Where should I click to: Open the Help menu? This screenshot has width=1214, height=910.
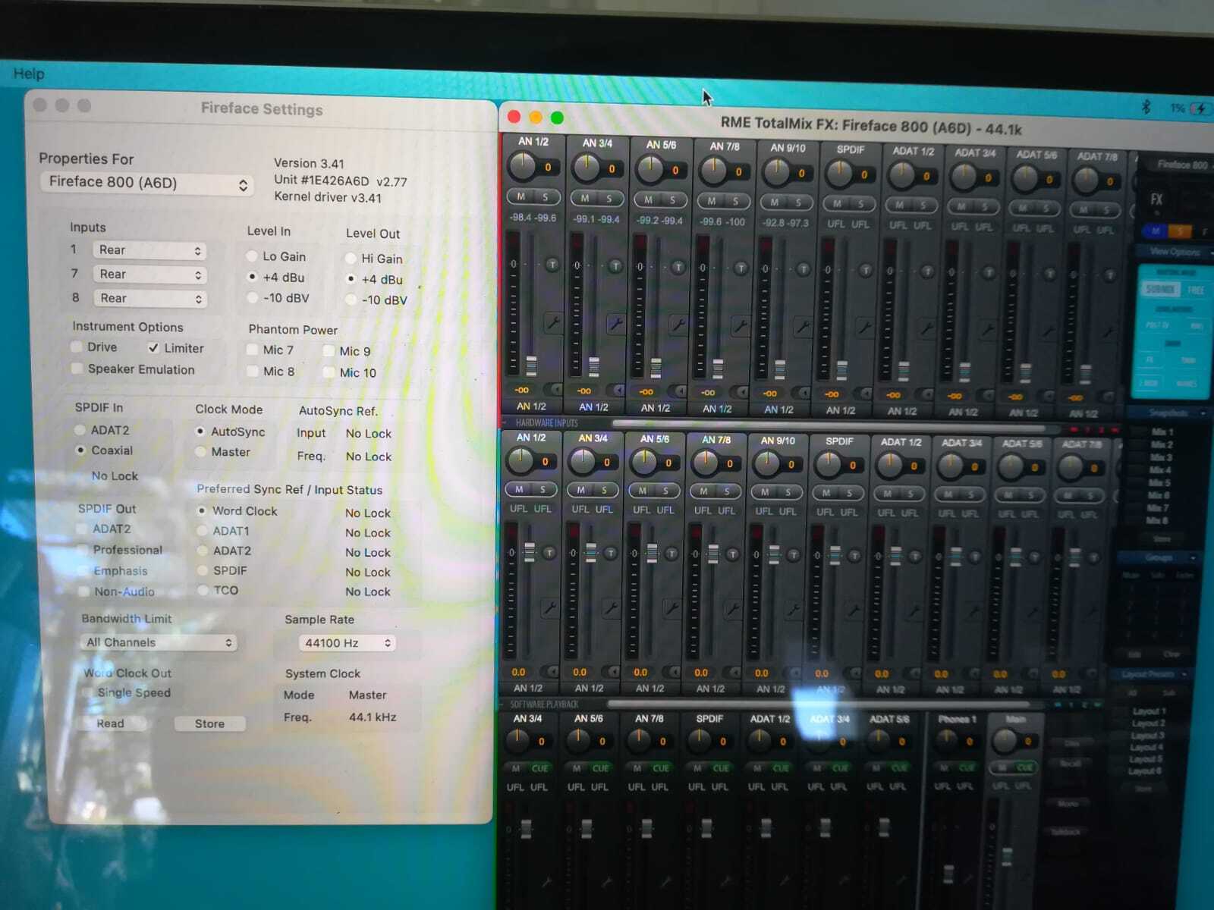point(29,74)
